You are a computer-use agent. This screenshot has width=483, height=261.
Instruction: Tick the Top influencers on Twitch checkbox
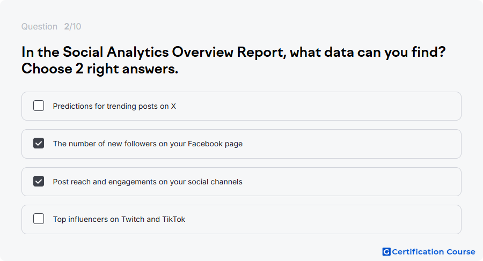click(39, 219)
